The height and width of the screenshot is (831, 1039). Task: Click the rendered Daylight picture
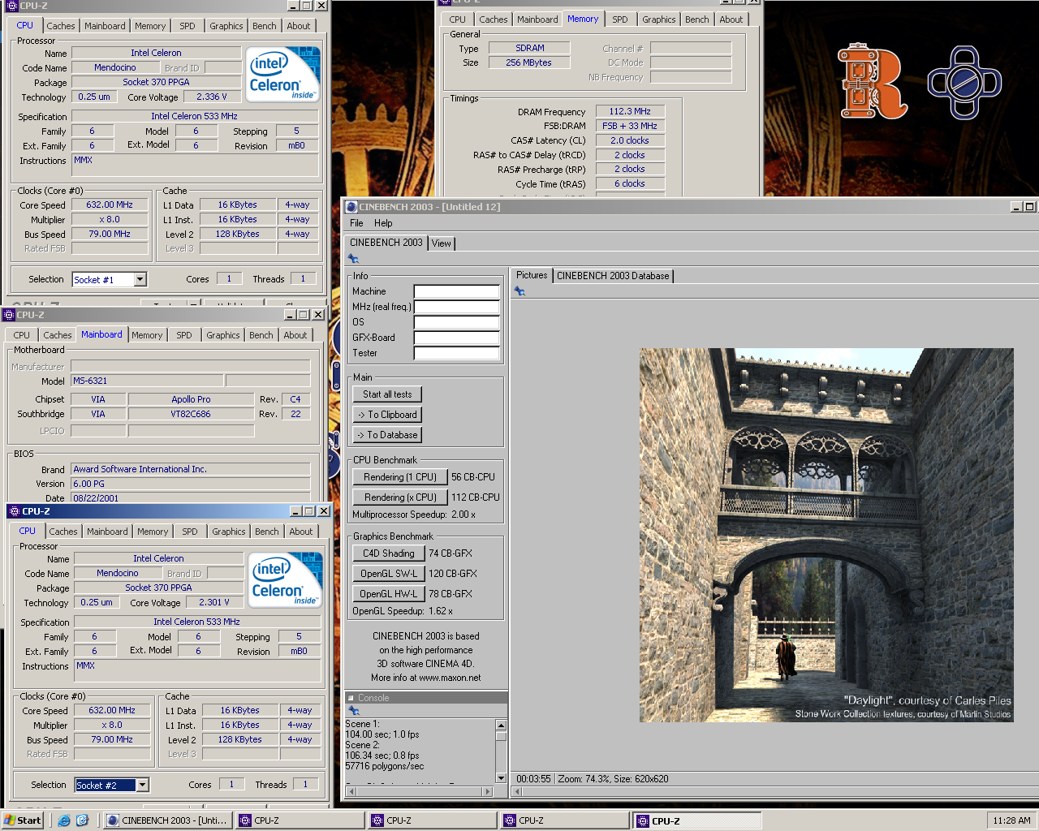826,535
